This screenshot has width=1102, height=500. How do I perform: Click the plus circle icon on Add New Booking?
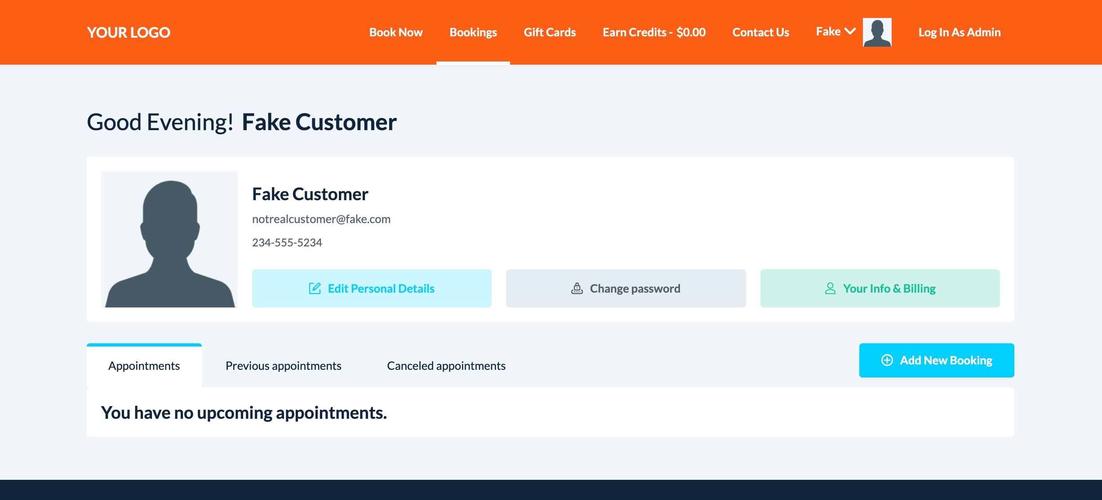[887, 360]
